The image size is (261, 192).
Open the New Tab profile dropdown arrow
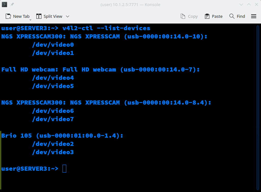tap(30, 20)
